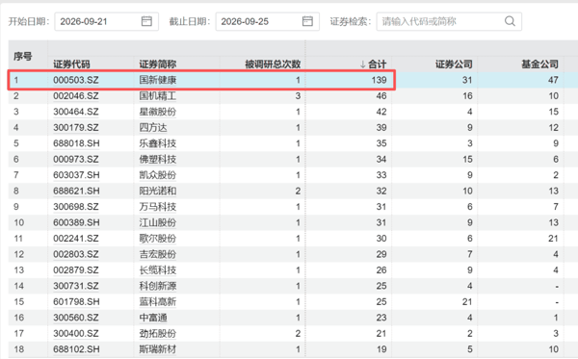Open stock code 688621.SH

[76, 191]
